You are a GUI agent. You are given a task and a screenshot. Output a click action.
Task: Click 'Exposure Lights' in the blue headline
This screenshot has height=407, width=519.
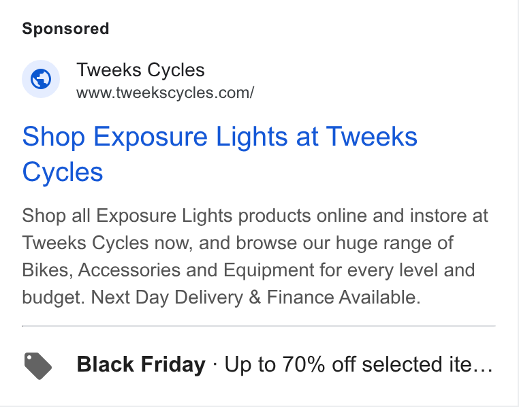pyautogui.click(x=191, y=136)
